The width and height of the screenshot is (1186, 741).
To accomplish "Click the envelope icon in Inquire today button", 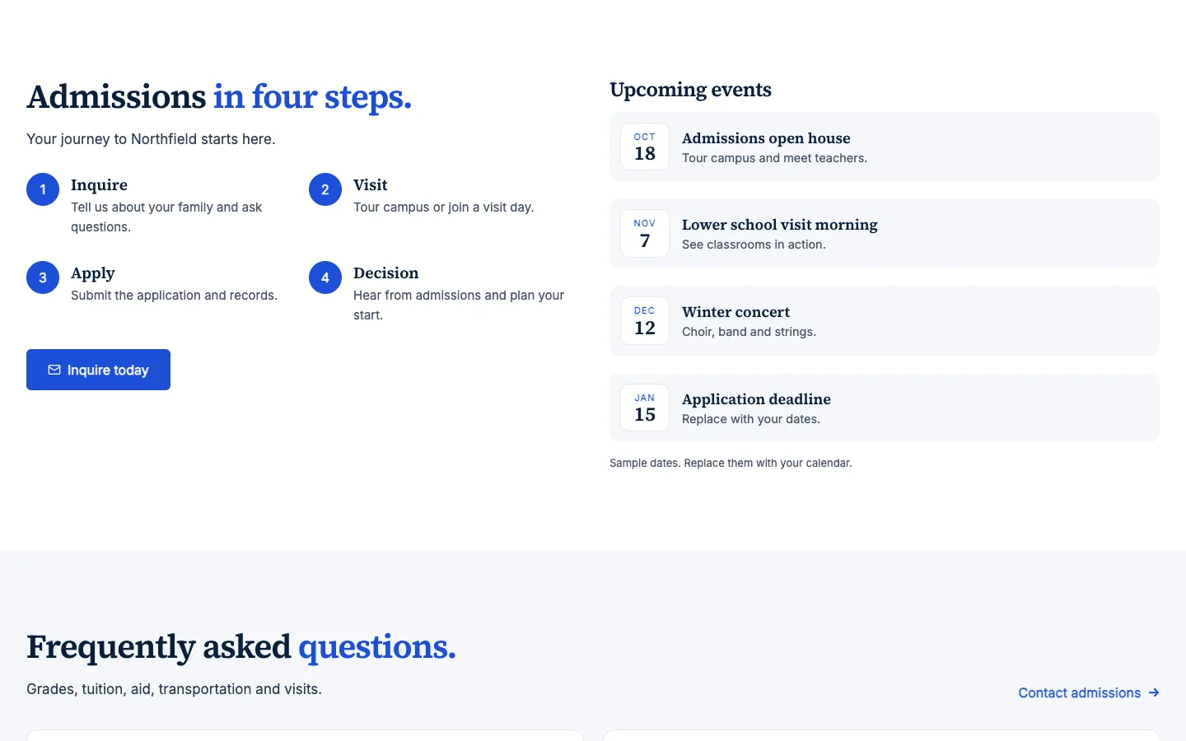I will (54, 370).
